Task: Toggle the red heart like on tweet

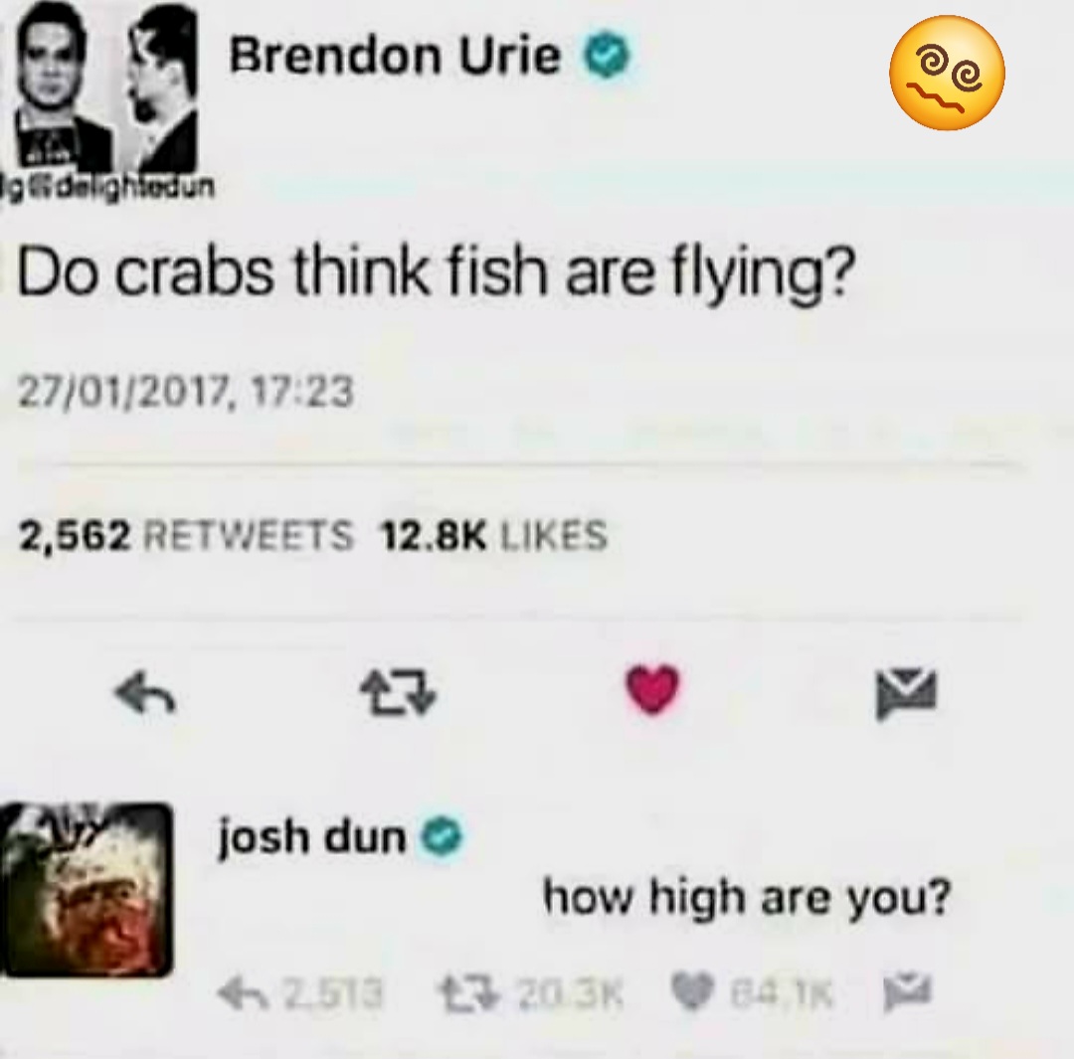Action: point(652,690)
